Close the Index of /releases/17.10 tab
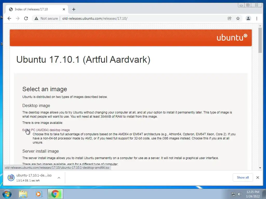Image resolution: width=266 pixels, height=199 pixels. pyautogui.click(x=64, y=9)
